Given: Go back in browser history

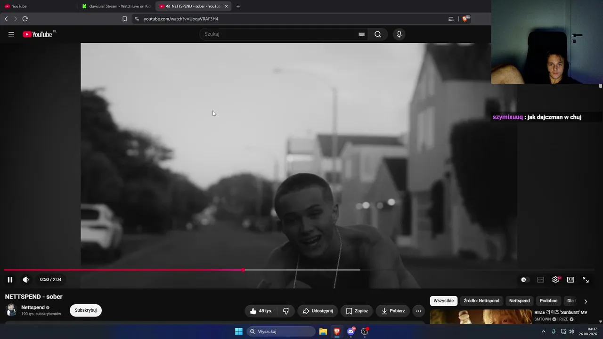Looking at the screenshot, I should pos(6,19).
